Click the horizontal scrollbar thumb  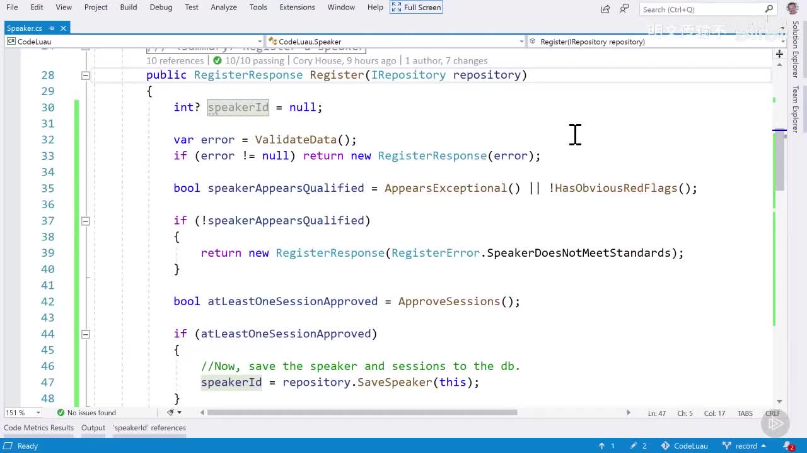(x=362, y=413)
